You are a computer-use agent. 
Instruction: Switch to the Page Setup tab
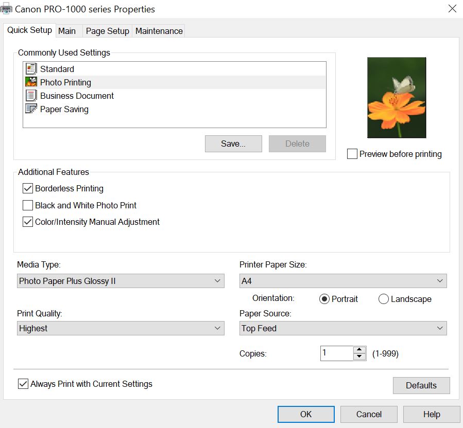[x=107, y=31]
